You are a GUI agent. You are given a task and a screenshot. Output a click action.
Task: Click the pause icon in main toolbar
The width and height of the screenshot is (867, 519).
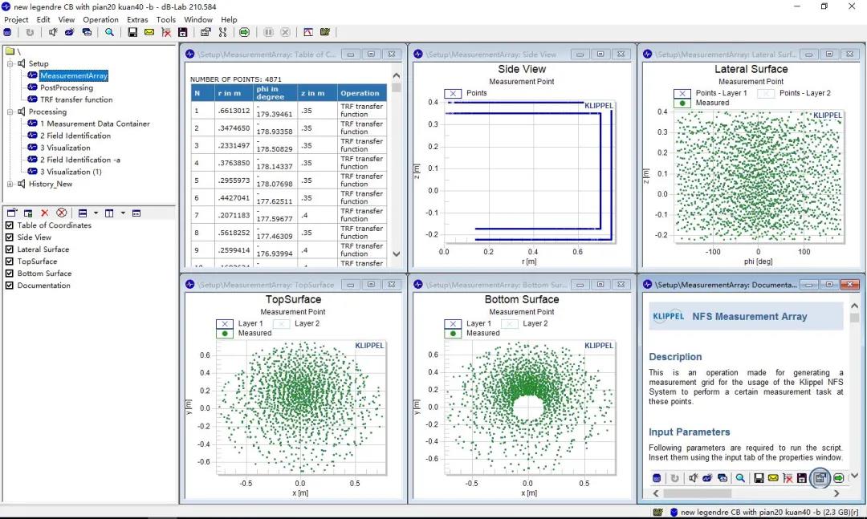pos(268,32)
